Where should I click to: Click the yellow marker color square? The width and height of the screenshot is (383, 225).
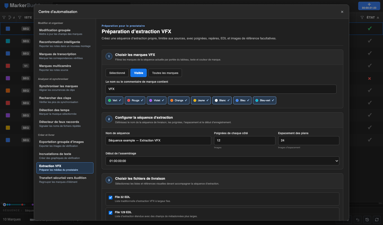point(8,128)
